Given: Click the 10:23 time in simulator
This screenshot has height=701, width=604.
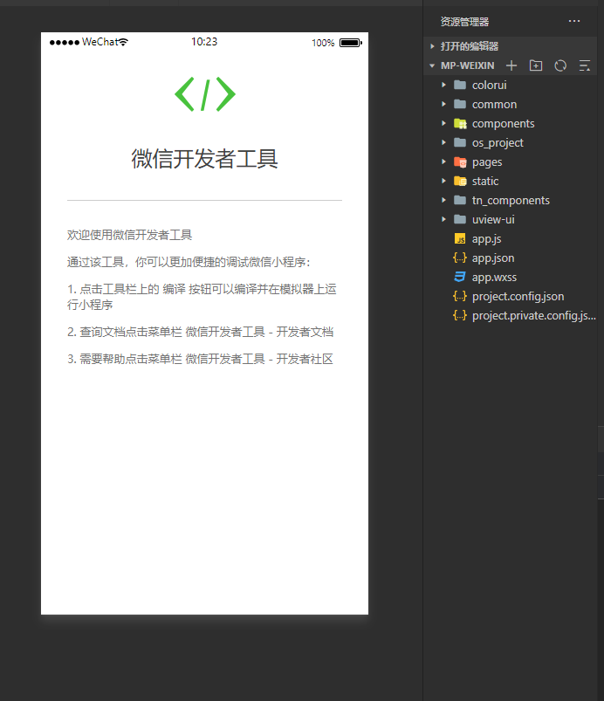Looking at the screenshot, I should (204, 42).
